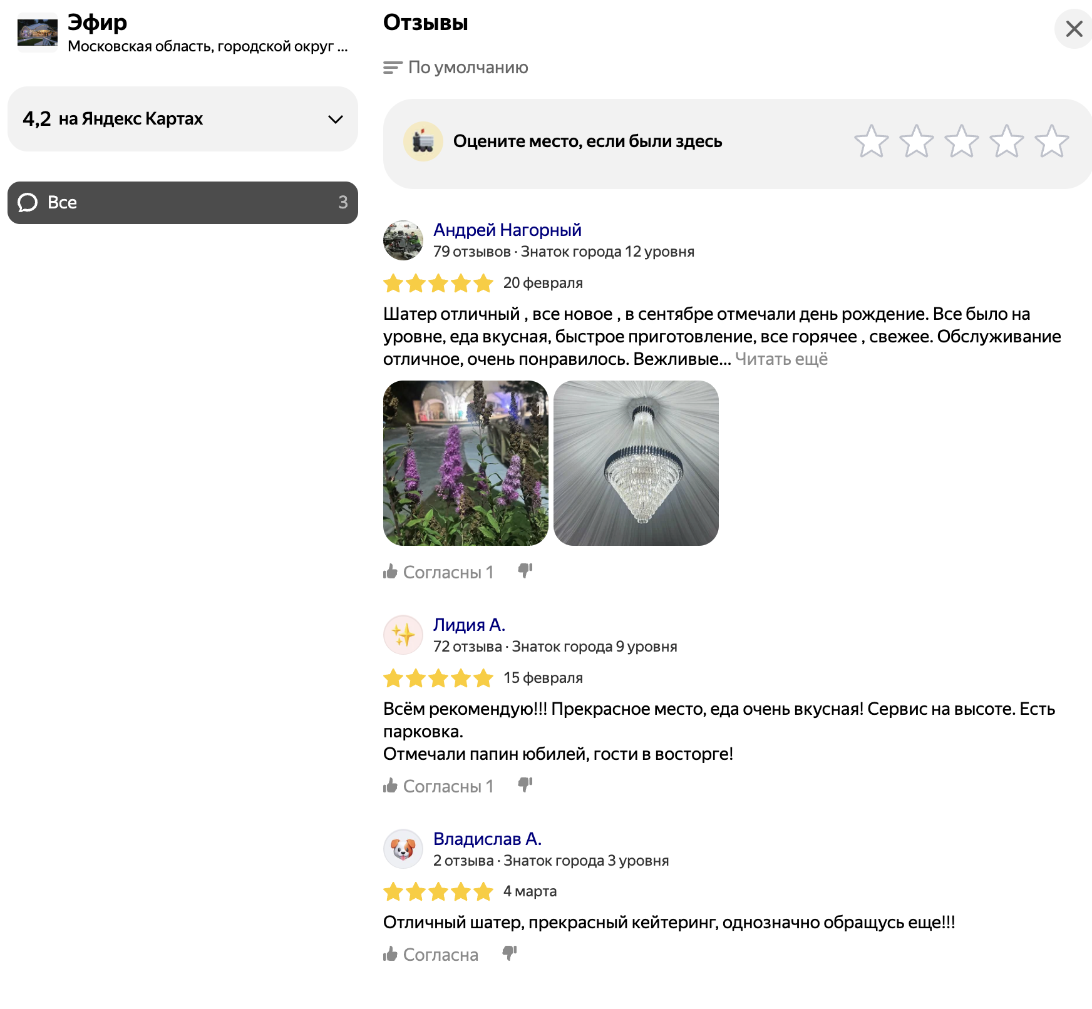Expand the 4,2 на Яндекс Картах rating

pos(182,119)
